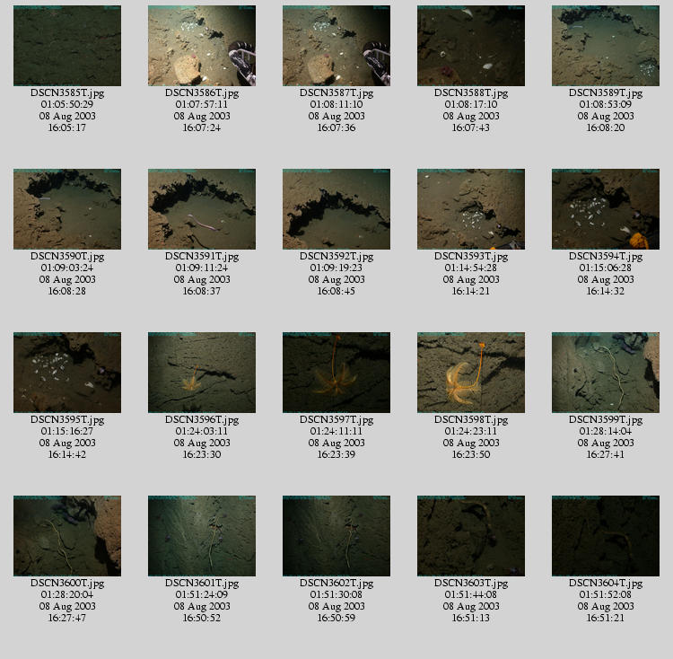Image resolution: width=673 pixels, height=659 pixels.
Task: Open thumbnail DSCN3599T.jpg
Action: (606, 373)
